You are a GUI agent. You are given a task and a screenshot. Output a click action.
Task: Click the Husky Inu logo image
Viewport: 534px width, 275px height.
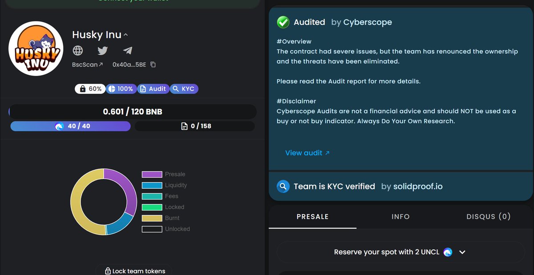tap(36, 49)
